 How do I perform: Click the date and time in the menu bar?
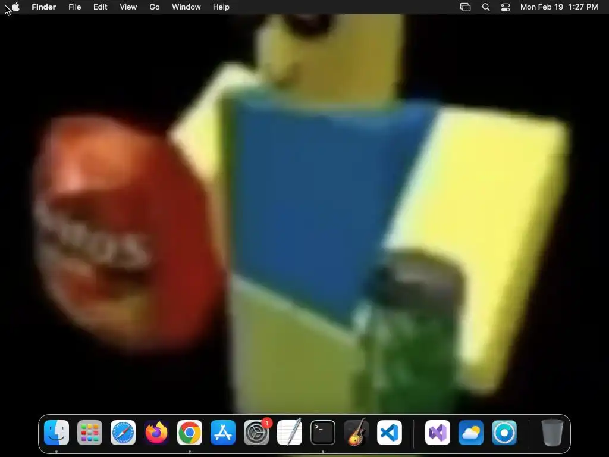point(559,7)
